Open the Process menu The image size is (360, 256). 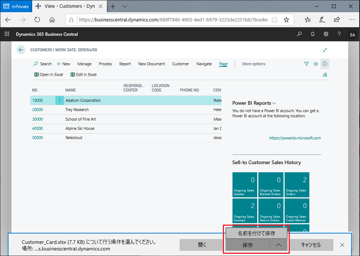pyautogui.click(x=105, y=64)
